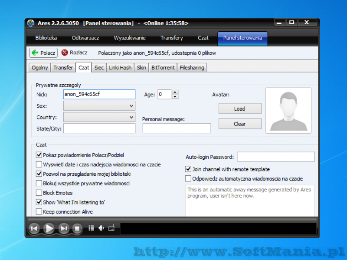Minimize the Ares window
Image resolution: width=347 pixels, height=260 pixels.
pos(279,23)
